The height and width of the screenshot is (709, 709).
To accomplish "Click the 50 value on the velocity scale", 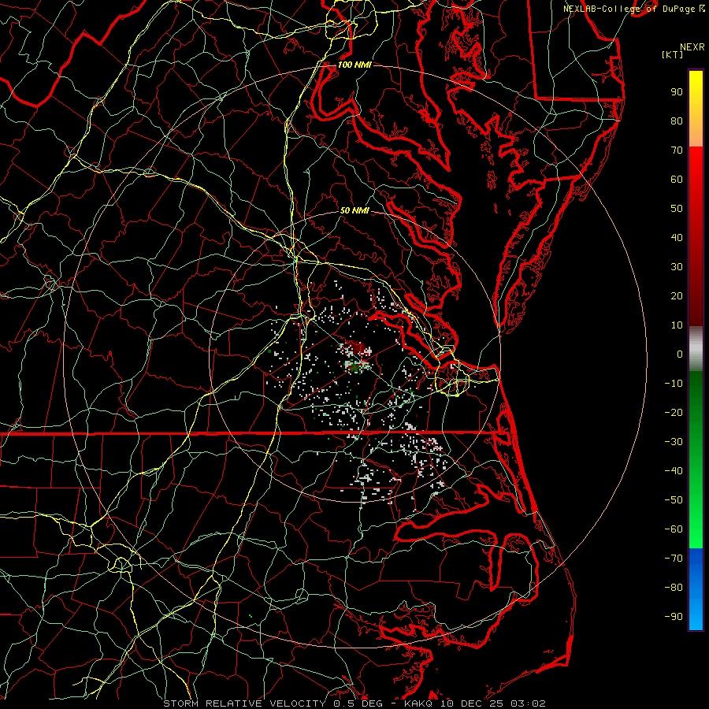I will point(677,209).
